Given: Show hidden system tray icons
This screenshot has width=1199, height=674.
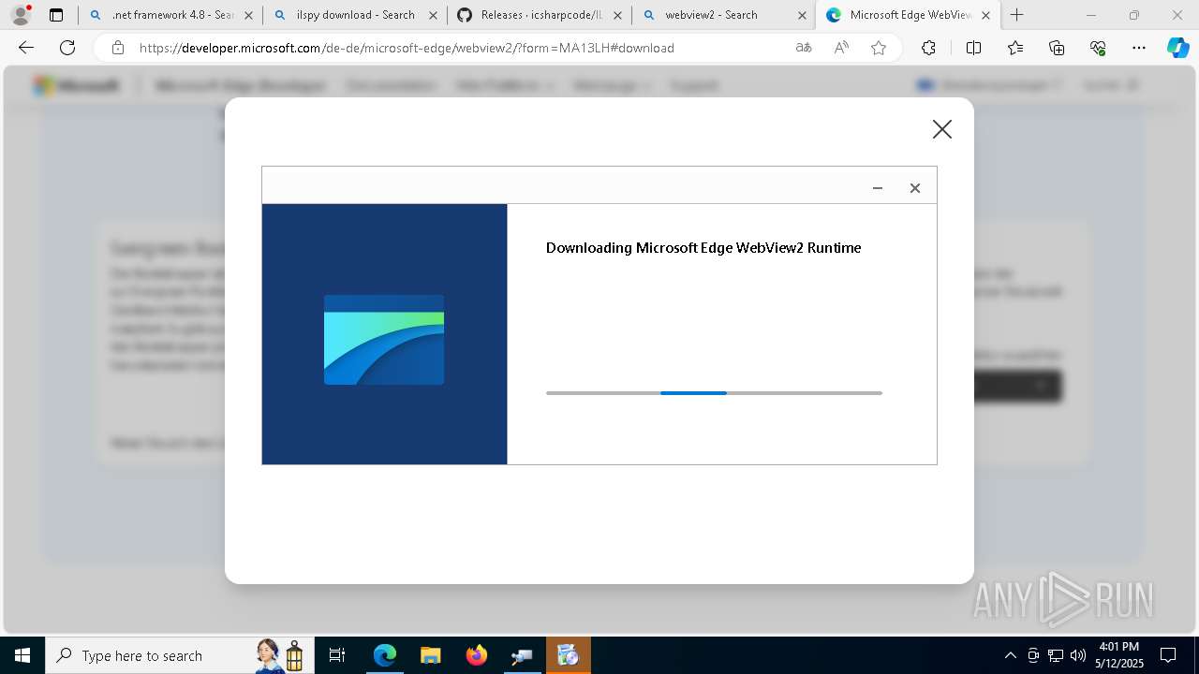Looking at the screenshot, I should tap(1010, 655).
